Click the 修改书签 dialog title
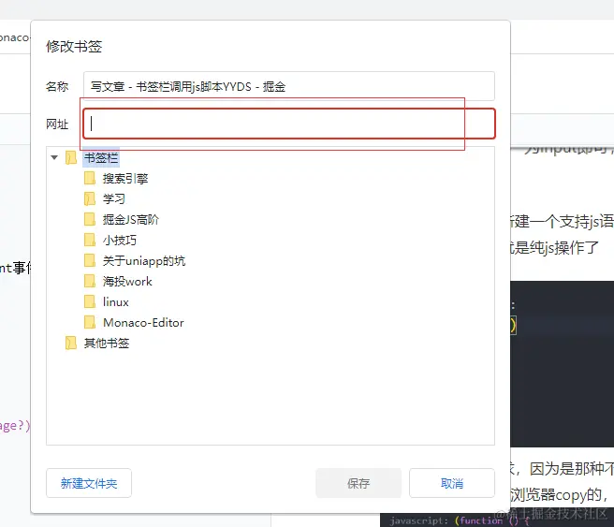Image resolution: width=614 pixels, height=527 pixels. click(x=74, y=46)
